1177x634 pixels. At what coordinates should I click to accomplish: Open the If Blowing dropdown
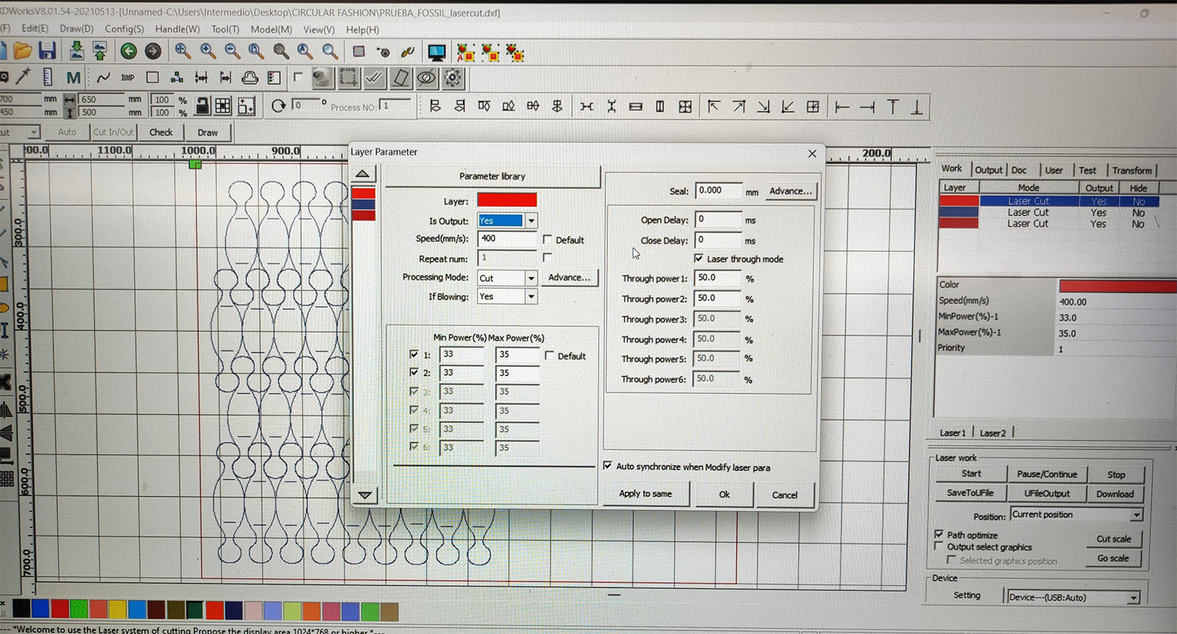click(x=531, y=296)
